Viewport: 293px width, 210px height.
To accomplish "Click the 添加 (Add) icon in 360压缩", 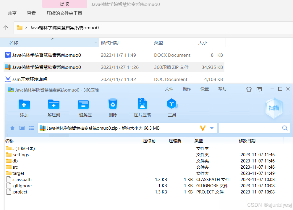I will 24,104.
